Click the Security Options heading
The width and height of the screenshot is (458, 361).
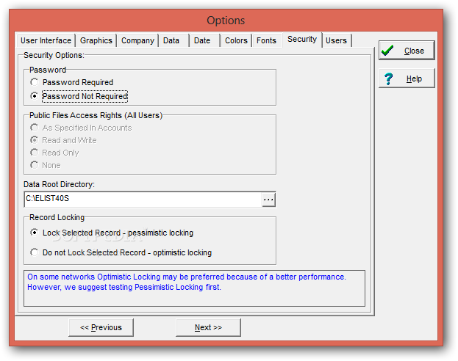pyautogui.click(x=54, y=55)
